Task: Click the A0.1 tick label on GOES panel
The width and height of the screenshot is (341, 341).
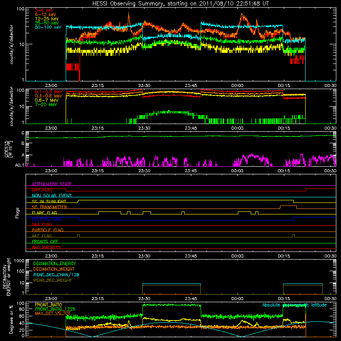Action: 20,165
